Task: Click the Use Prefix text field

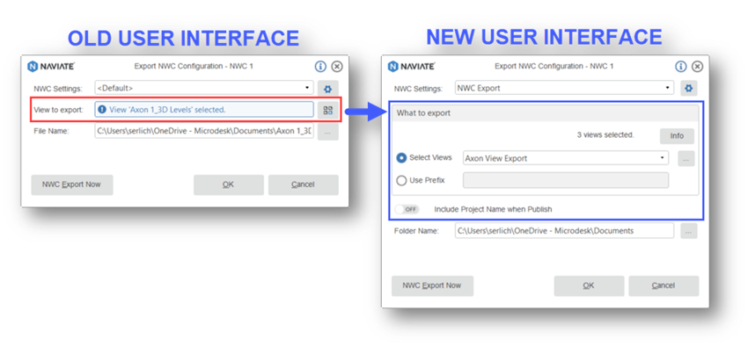Action: coord(566,180)
